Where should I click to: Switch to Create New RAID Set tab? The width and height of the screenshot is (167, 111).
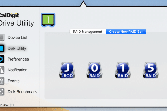click(x=126, y=32)
